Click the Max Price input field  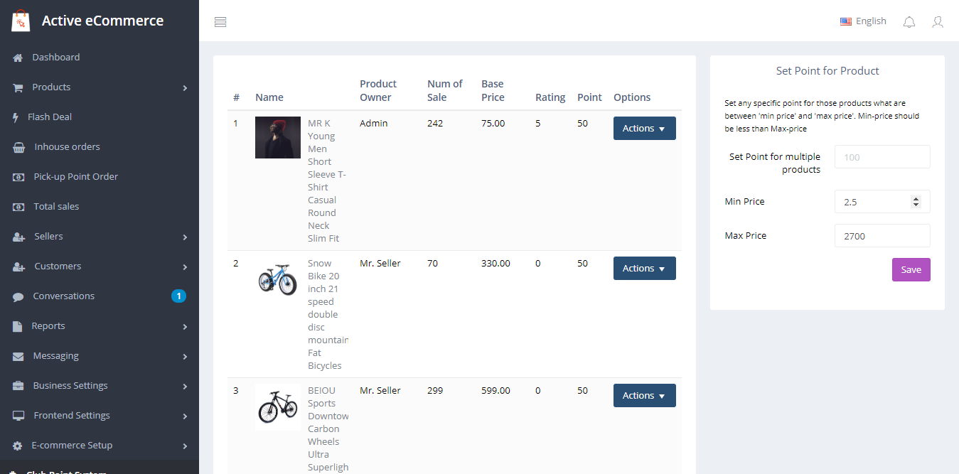coord(882,236)
